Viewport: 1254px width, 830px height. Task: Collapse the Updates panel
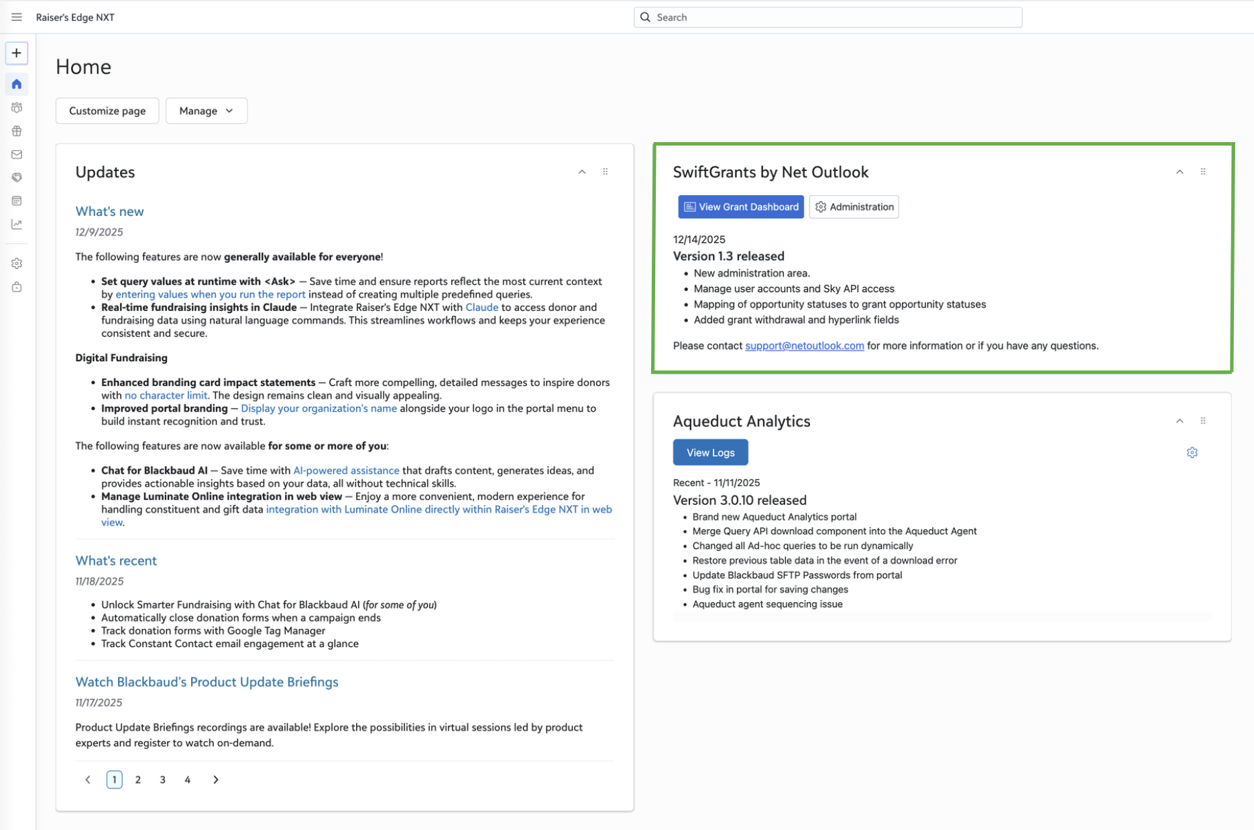[x=581, y=172]
